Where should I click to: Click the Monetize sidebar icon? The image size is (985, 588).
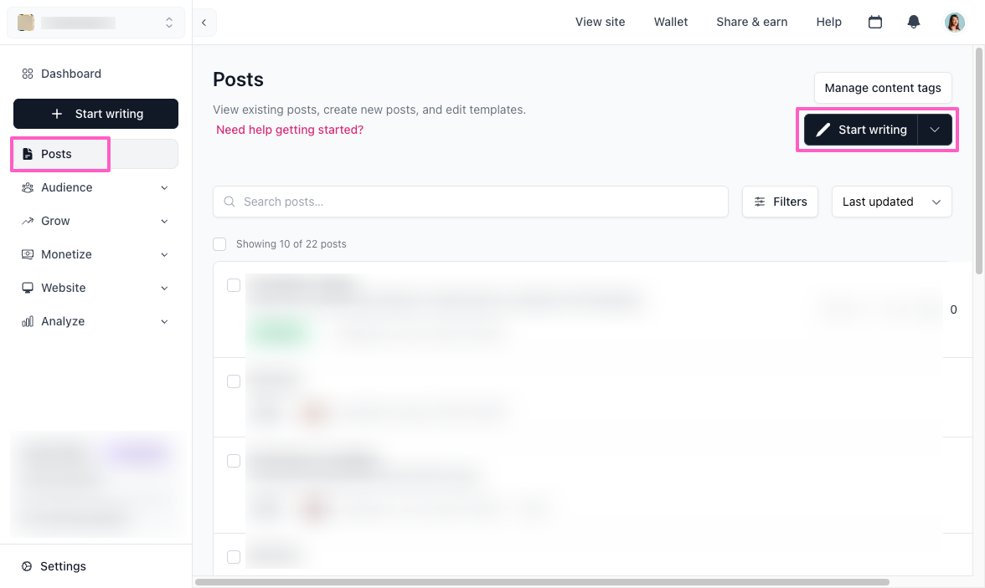[28, 254]
